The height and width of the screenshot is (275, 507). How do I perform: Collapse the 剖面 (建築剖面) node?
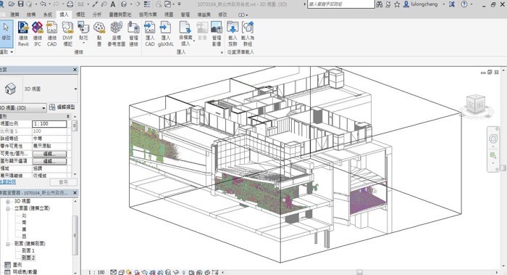point(8,244)
